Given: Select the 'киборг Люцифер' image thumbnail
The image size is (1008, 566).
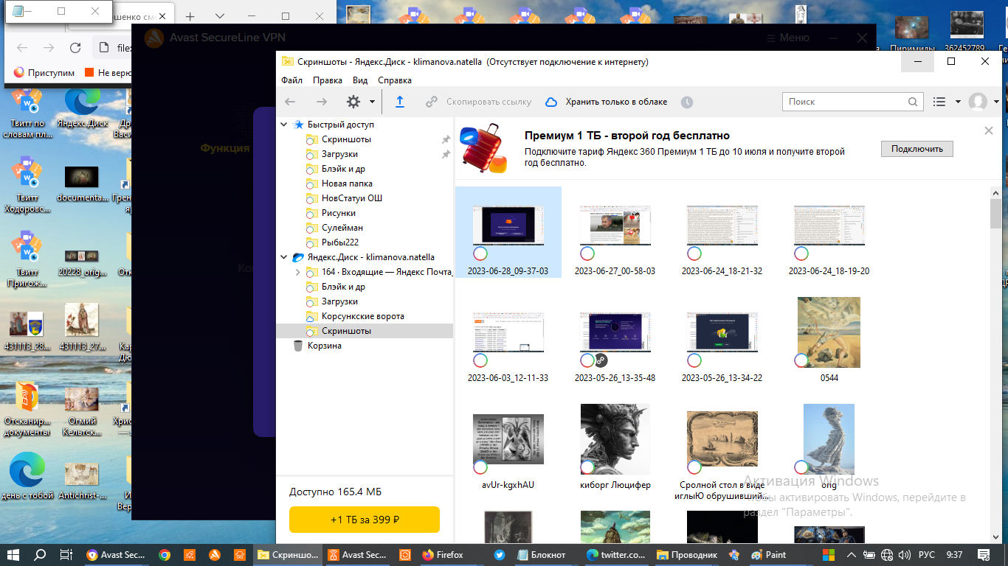Looking at the screenshot, I should 615,439.
